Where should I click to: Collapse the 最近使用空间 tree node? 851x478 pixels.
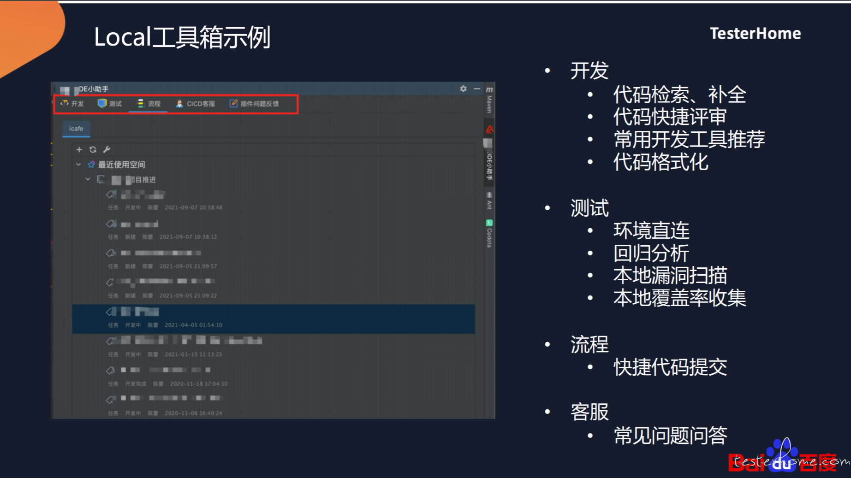tap(78, 165)
